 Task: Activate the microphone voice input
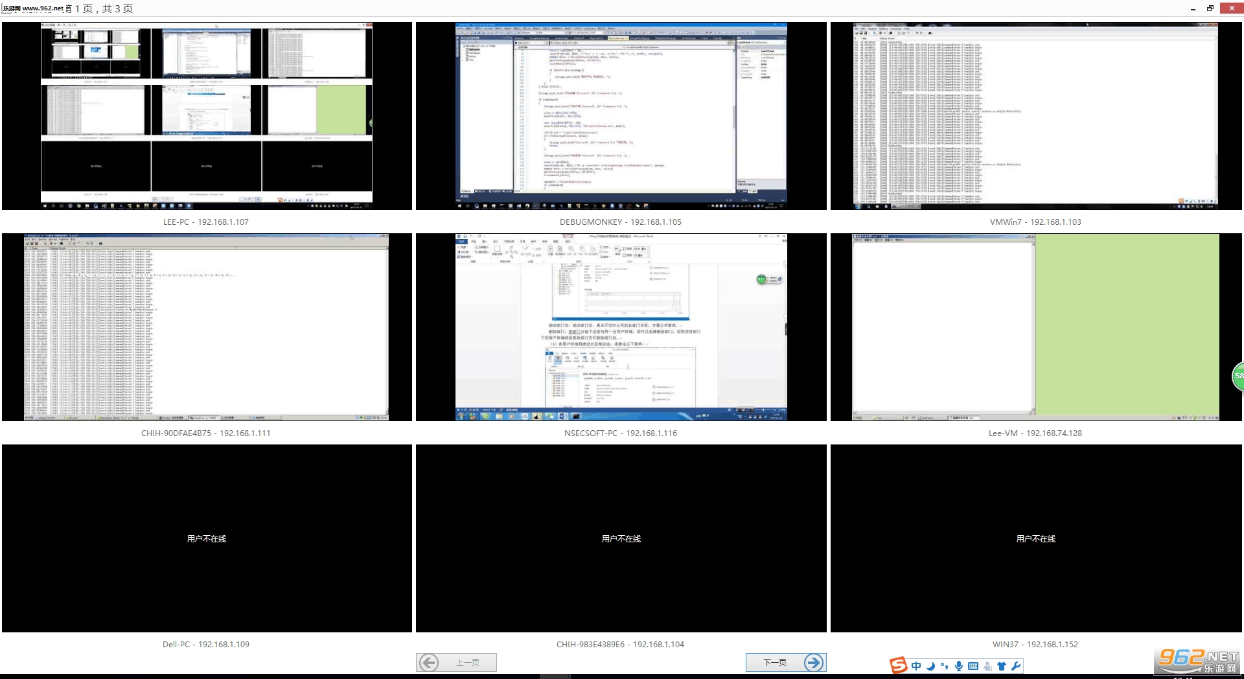[x=959, y=665]
